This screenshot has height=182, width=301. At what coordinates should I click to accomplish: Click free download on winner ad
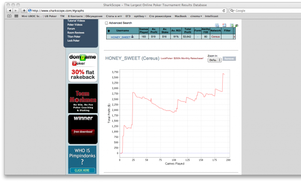coord(83,132)
